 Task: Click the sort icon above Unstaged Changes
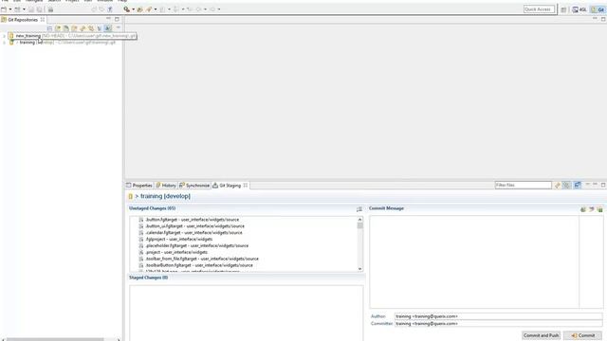359,209
